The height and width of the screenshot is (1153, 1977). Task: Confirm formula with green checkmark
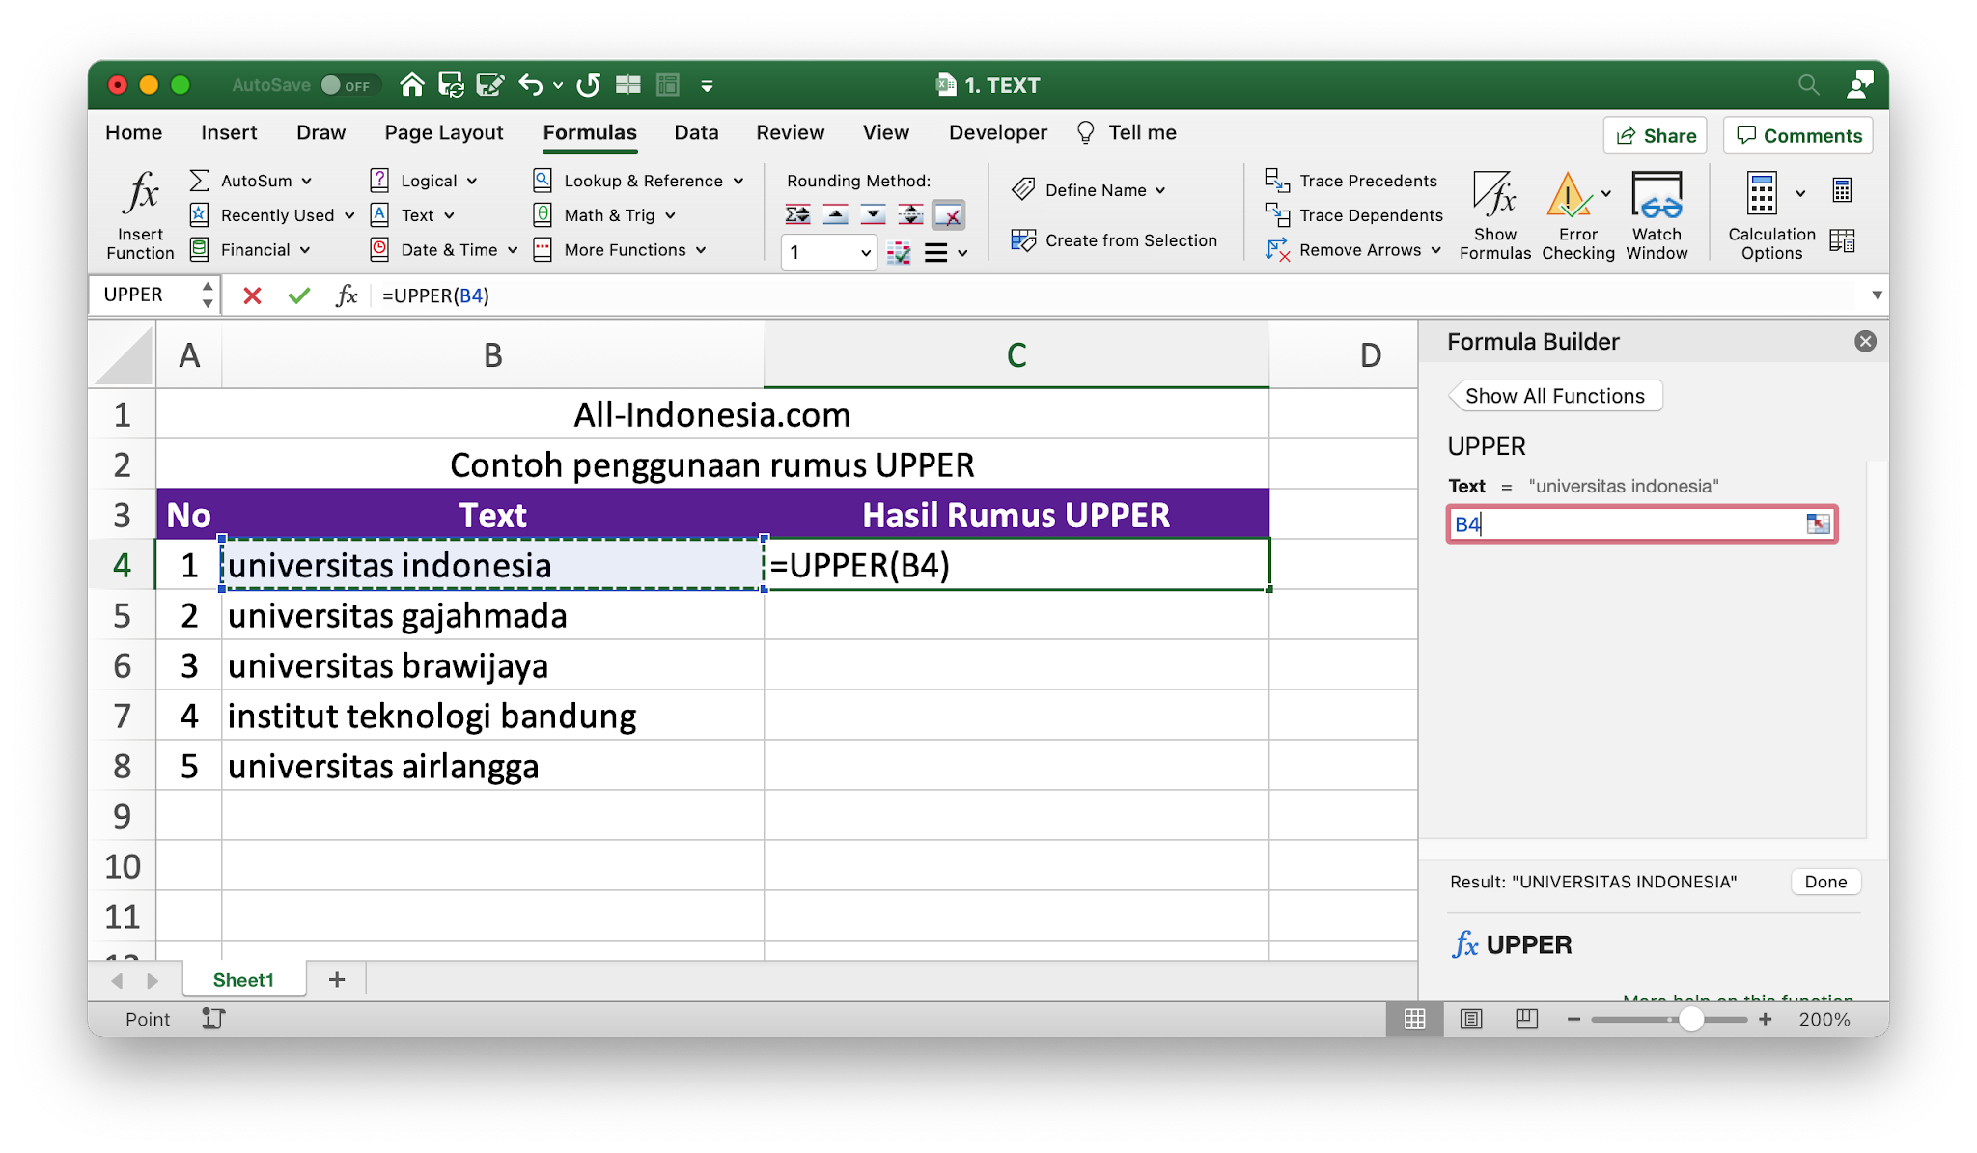[x=299, y=295]
